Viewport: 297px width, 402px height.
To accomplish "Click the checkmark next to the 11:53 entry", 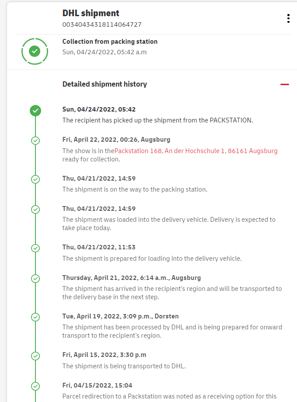I will click(36, 248).
